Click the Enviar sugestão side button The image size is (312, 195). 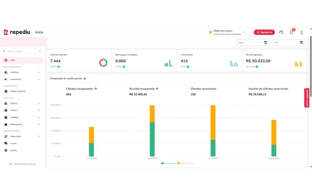pos(307,98)
